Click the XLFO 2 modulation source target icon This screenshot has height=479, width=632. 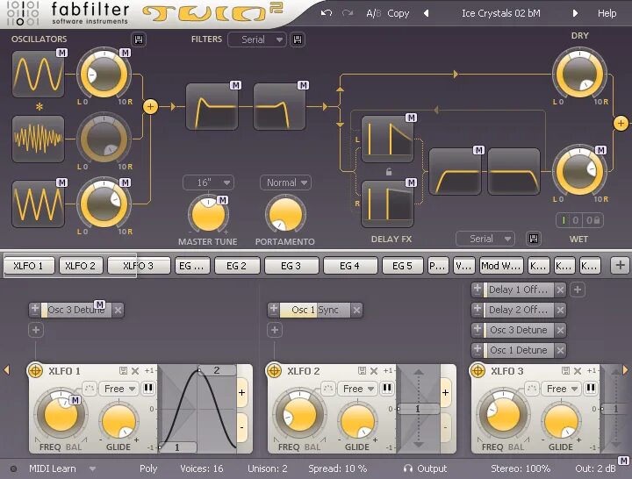click(274, 370)
